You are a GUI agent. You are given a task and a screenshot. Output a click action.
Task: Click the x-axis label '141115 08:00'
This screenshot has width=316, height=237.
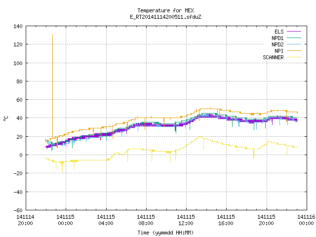(146, 220)
